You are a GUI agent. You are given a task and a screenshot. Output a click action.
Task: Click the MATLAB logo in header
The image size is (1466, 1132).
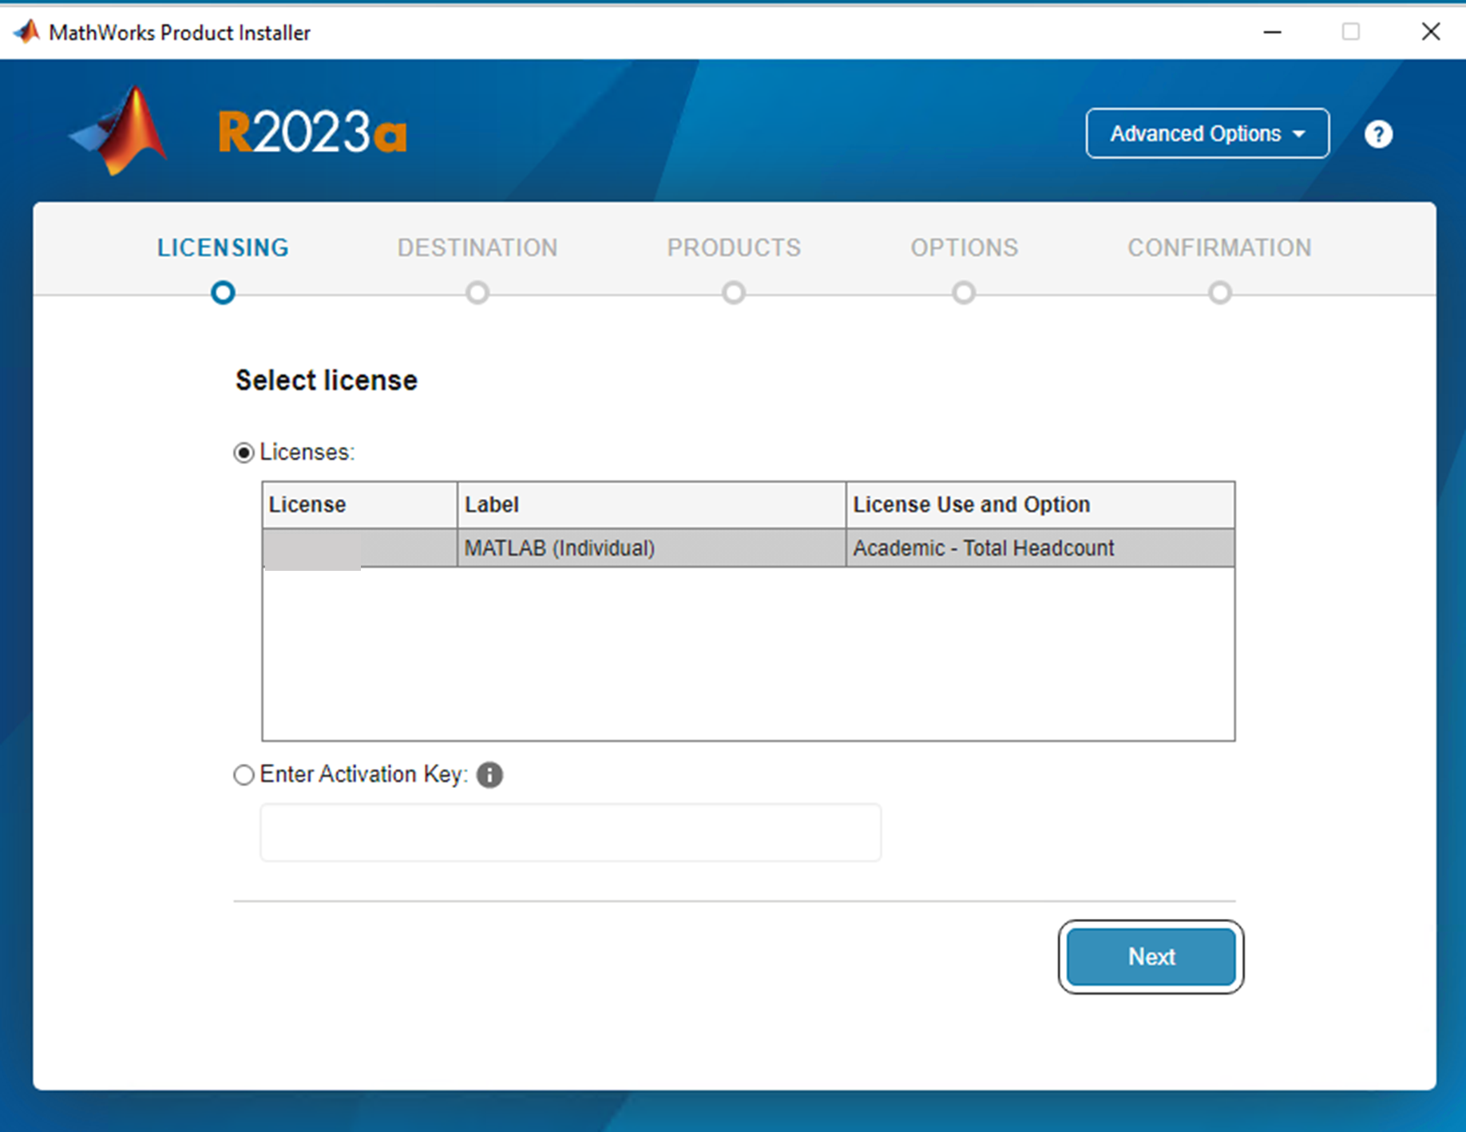(121, 131)
